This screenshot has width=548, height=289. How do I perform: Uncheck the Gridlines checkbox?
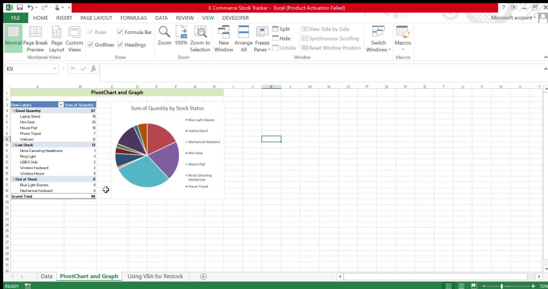tap(90, 44)
